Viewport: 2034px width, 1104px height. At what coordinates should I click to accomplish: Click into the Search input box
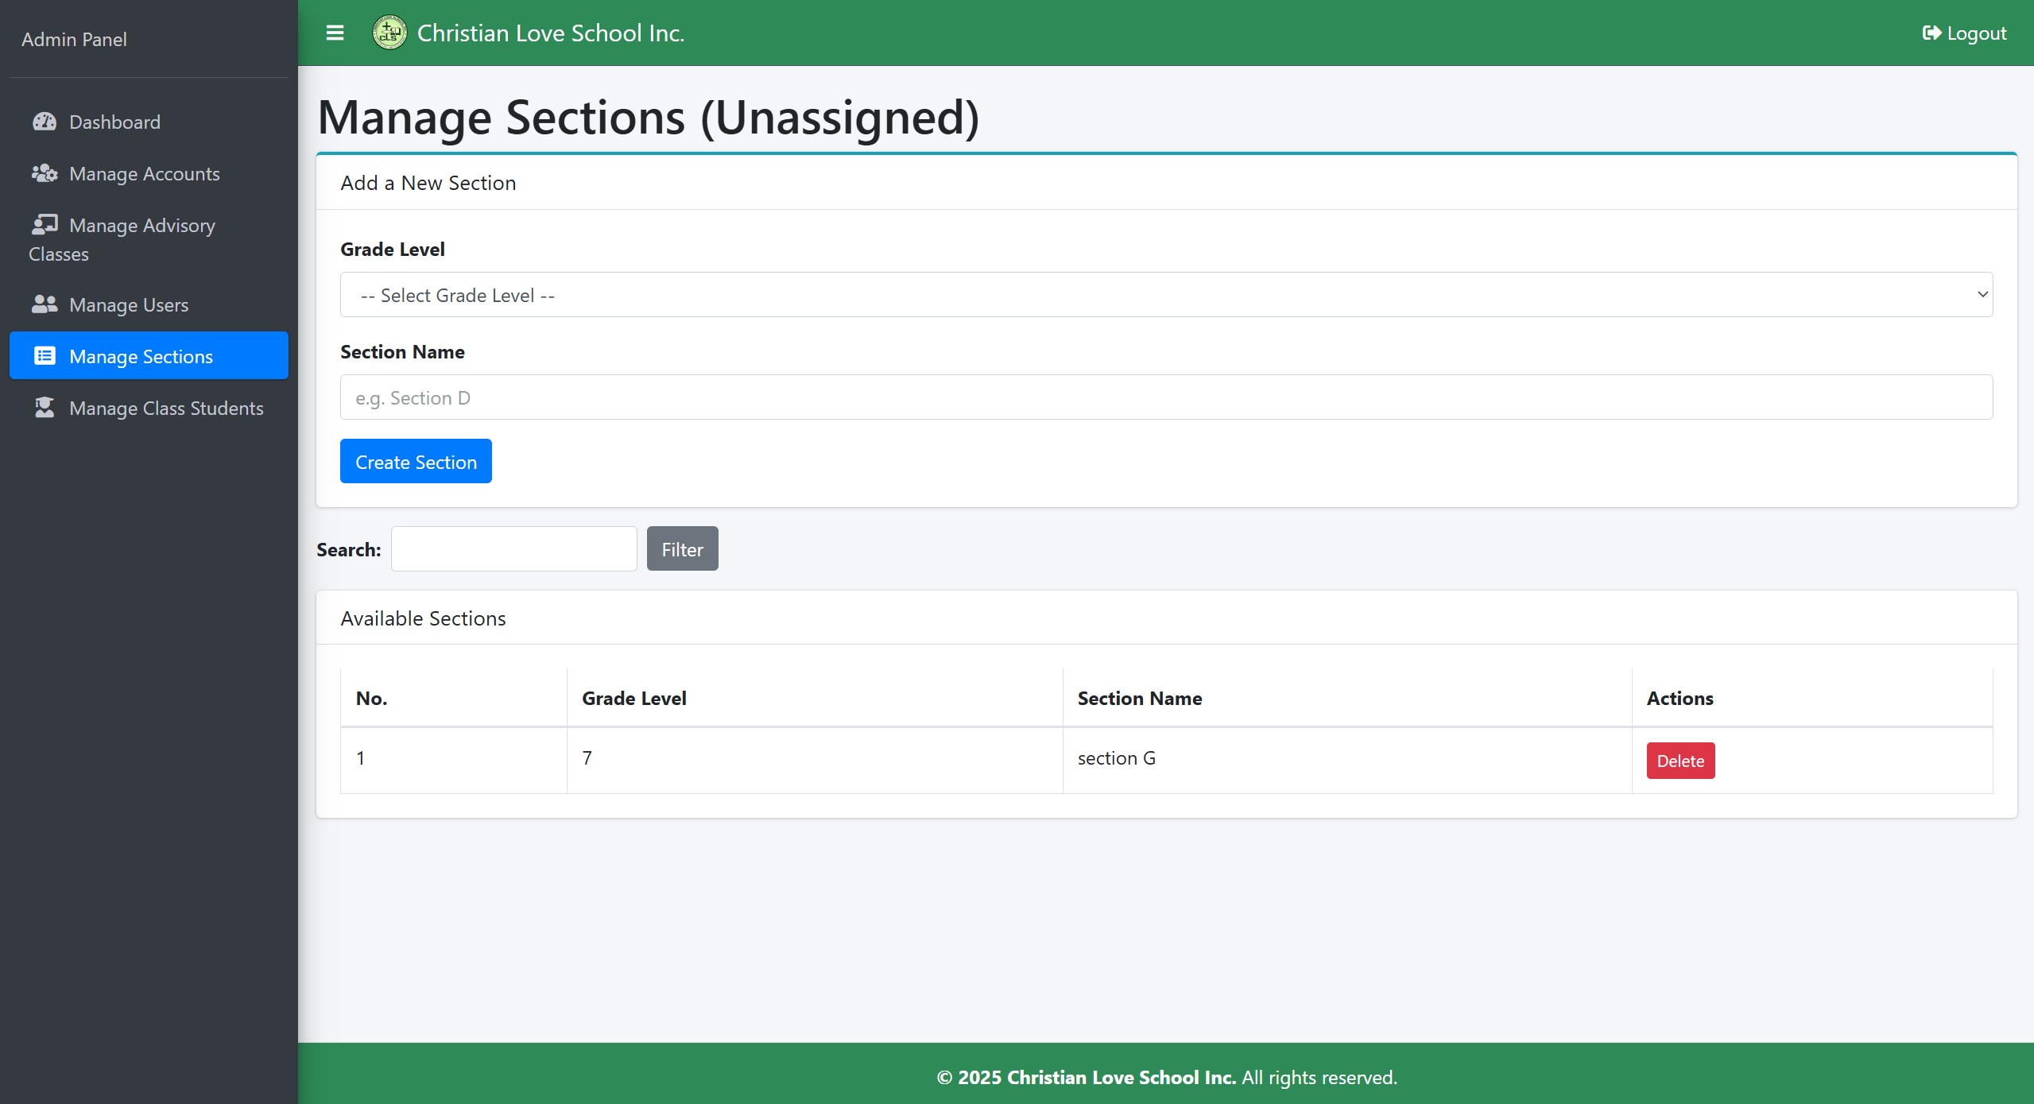coord(513,549)
